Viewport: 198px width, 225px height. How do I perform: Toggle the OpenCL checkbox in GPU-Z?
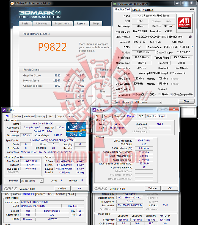[x=134, y=95]
